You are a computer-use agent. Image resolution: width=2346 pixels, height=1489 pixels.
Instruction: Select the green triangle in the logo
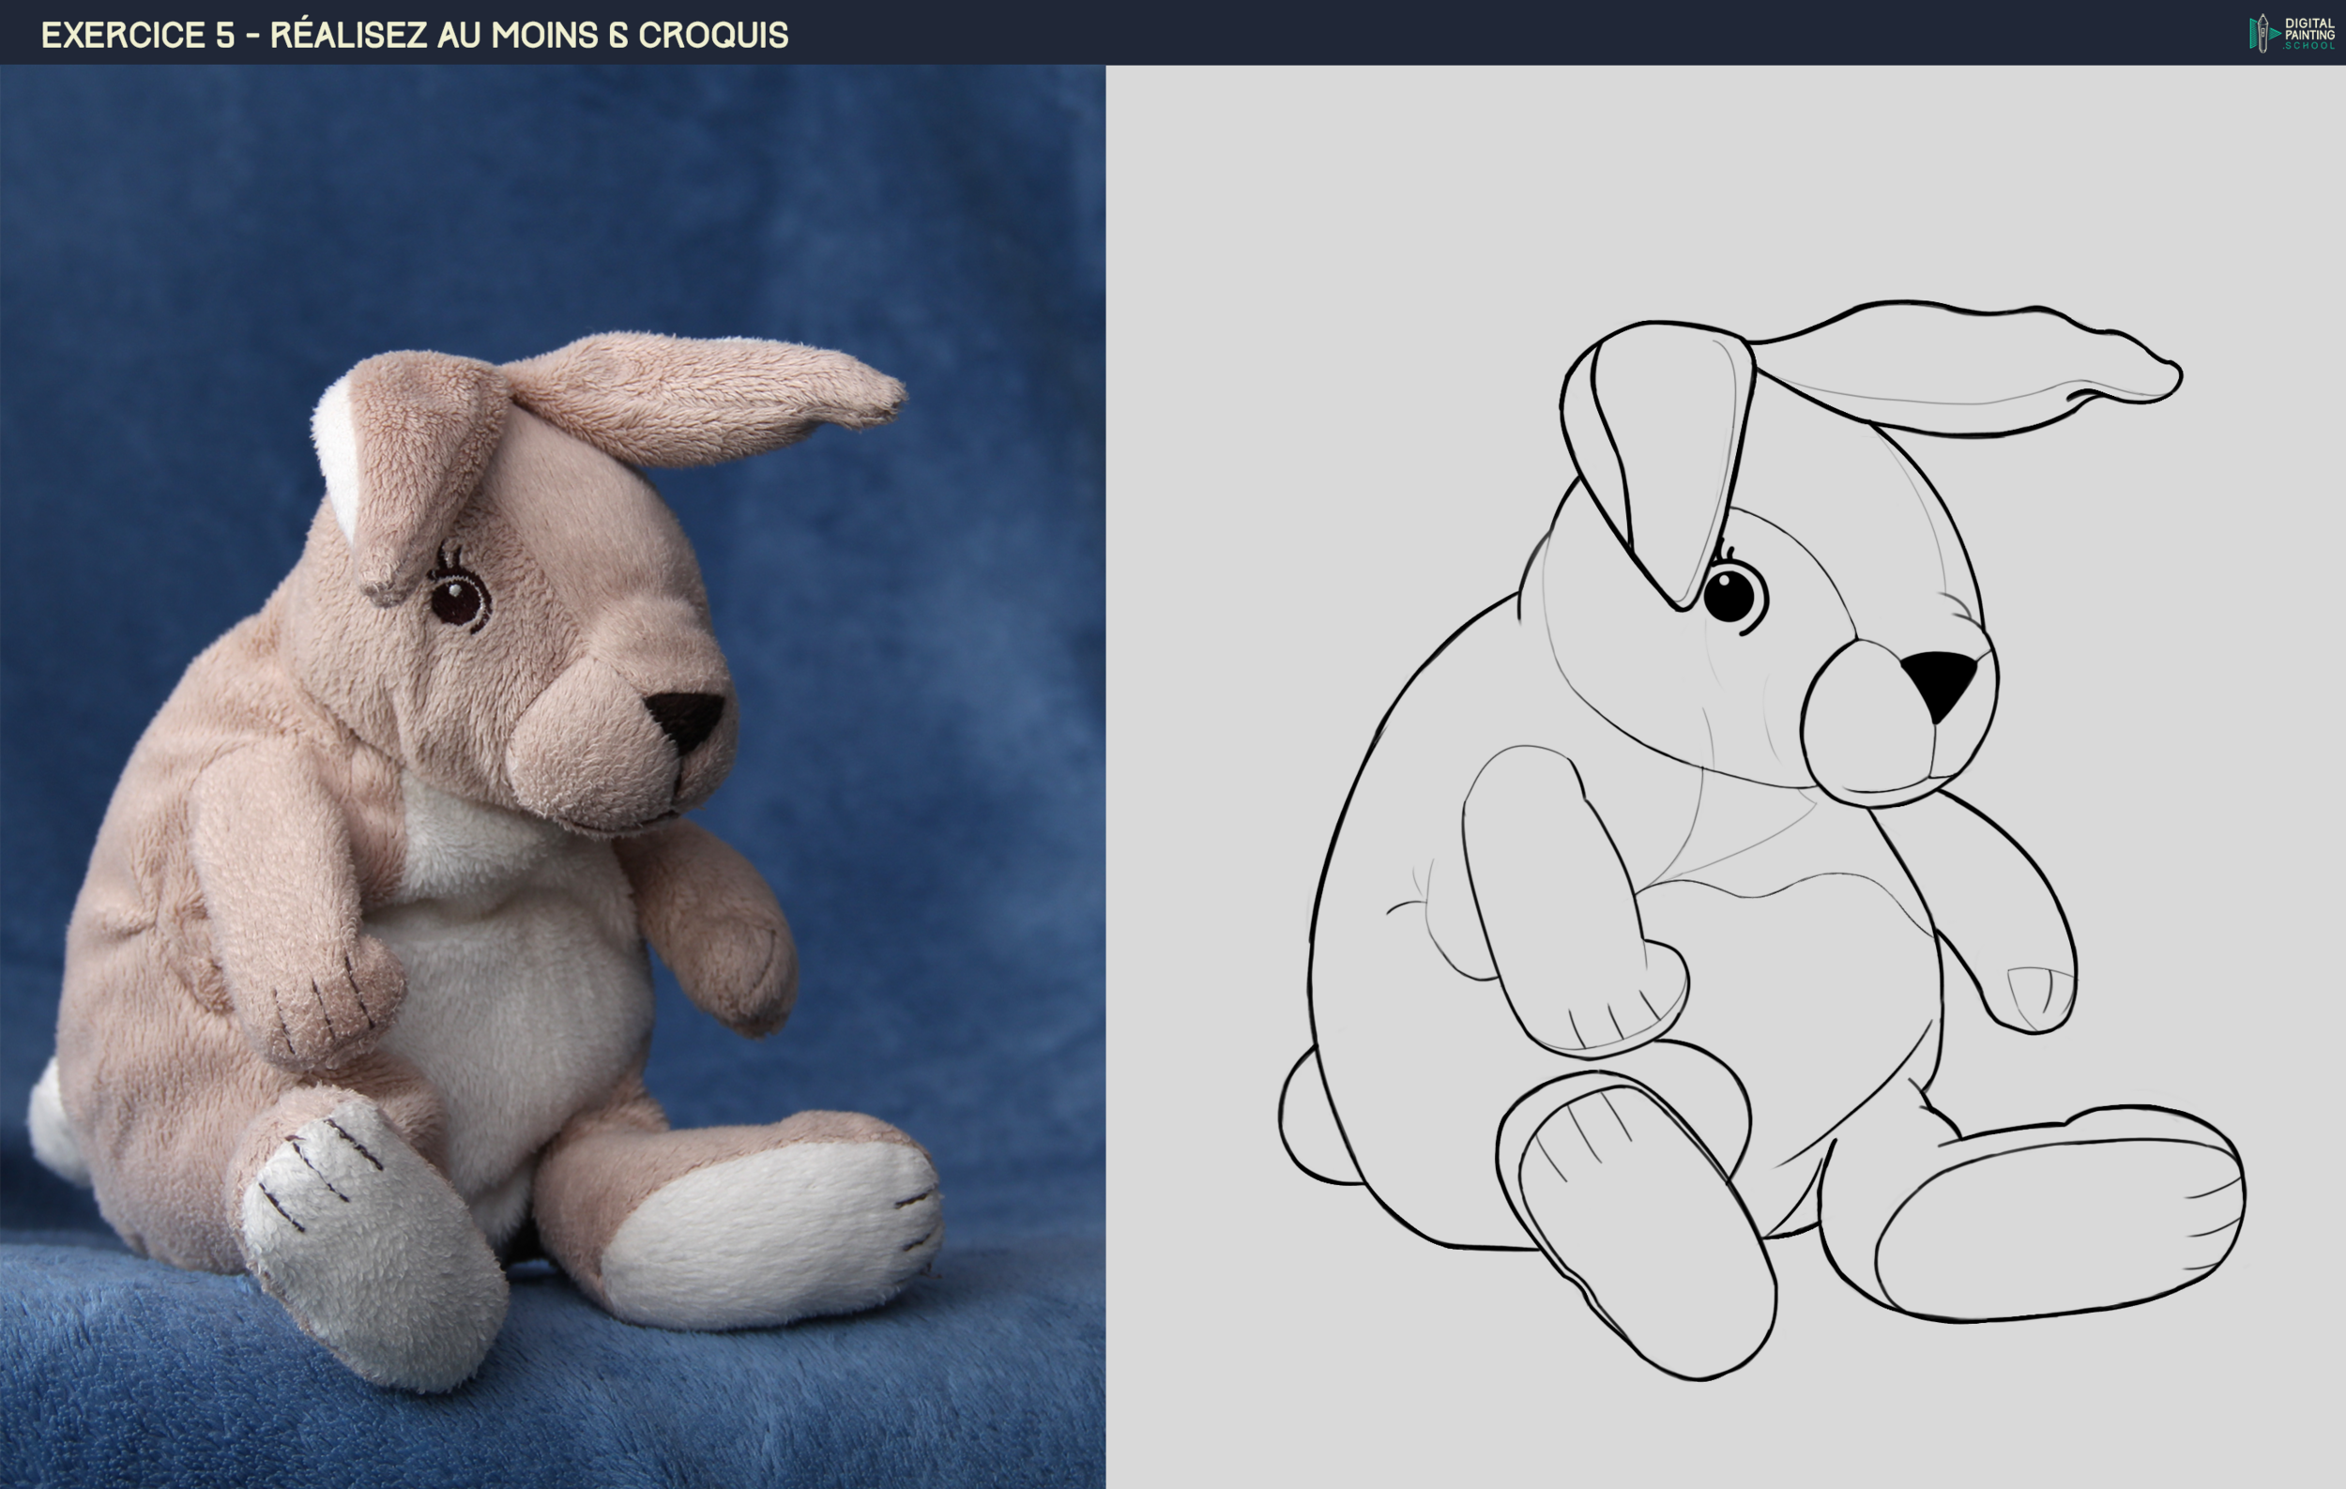tap(2275, 35)
